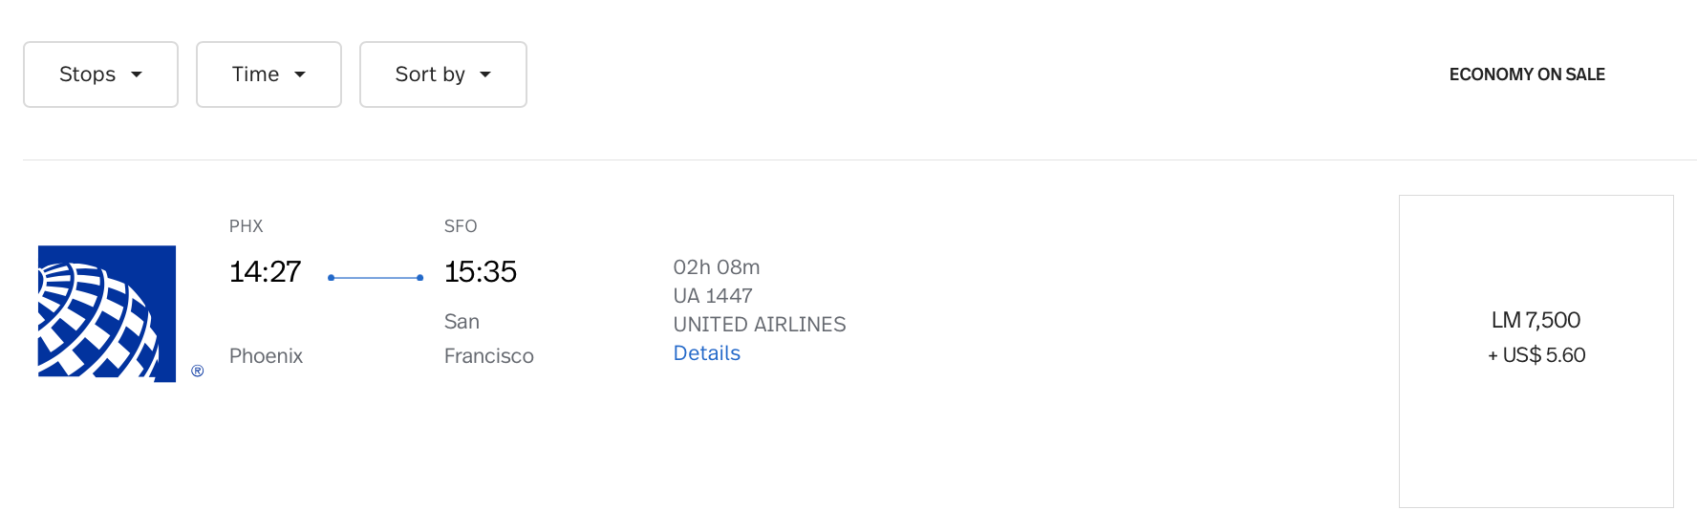Viewport: 1697px width, 531px height.
Task: Click the UNITED AIRLINES carrier name
Action: [760, 325]
